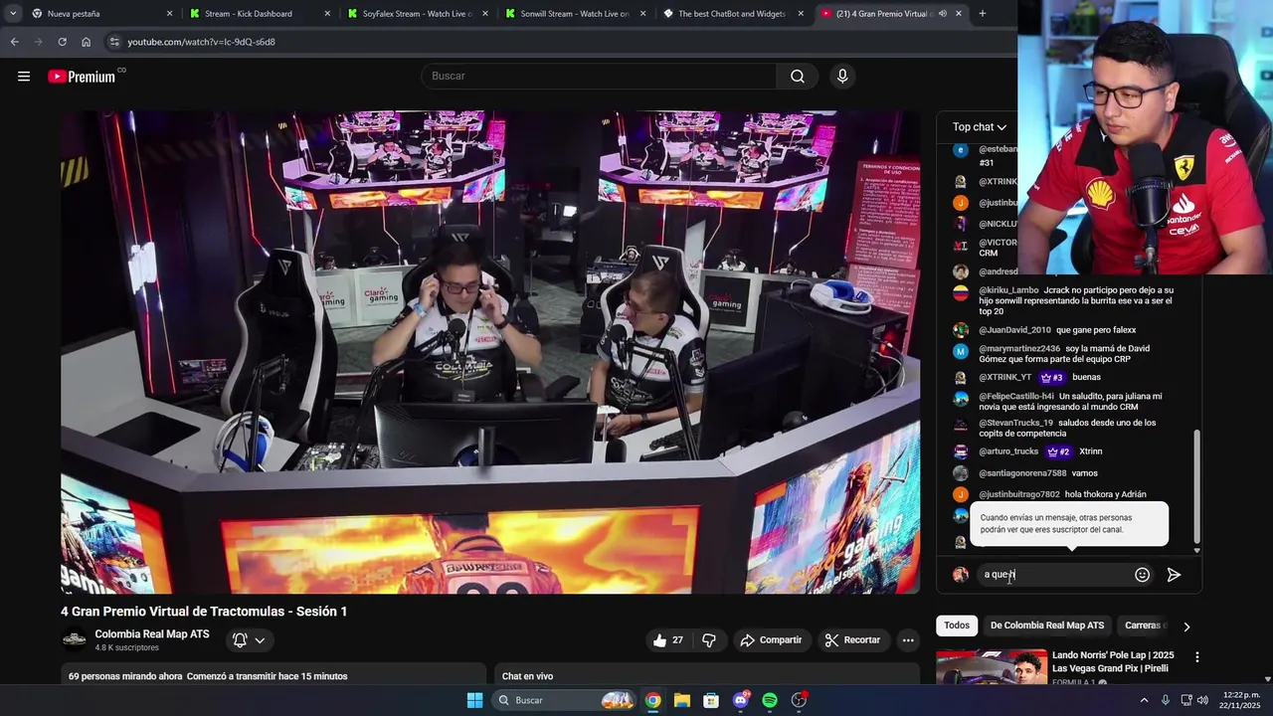Click the chat message input field
The width and height of the screenshot is (1273, 716).
1054,575
